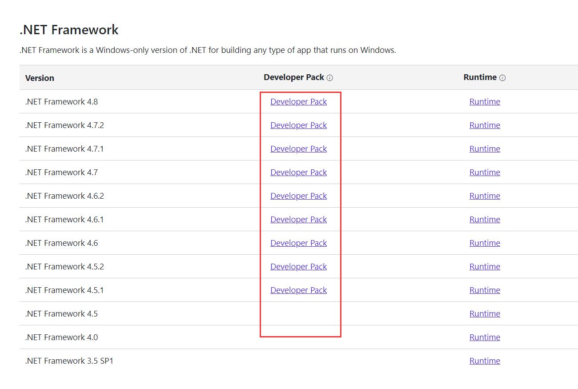Viewport: 578px width, 389px height.
Task: Download Developer Pack for .NET Framework 4.7.2
Action: [298, 125]
